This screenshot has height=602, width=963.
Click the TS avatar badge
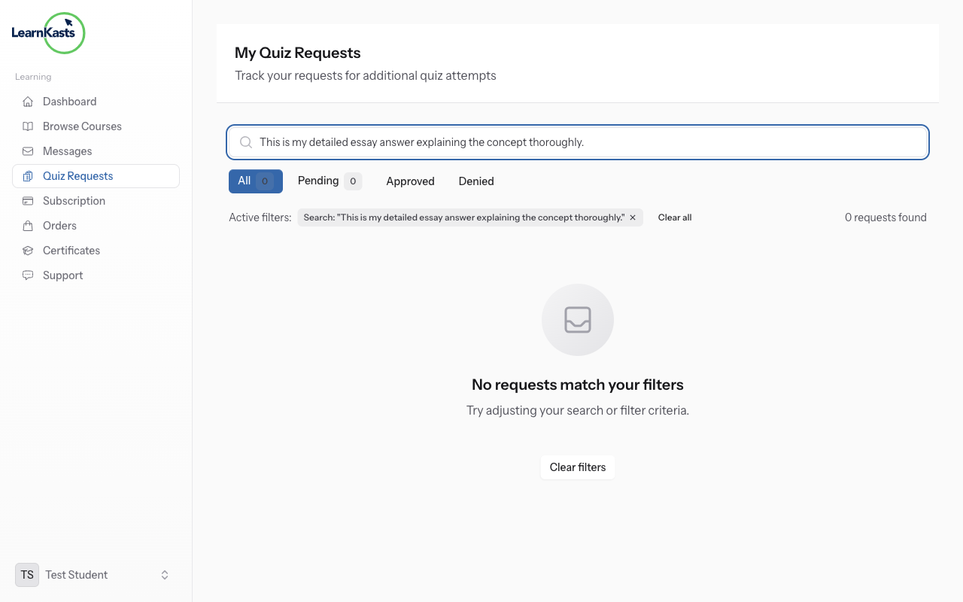(26, 574)
